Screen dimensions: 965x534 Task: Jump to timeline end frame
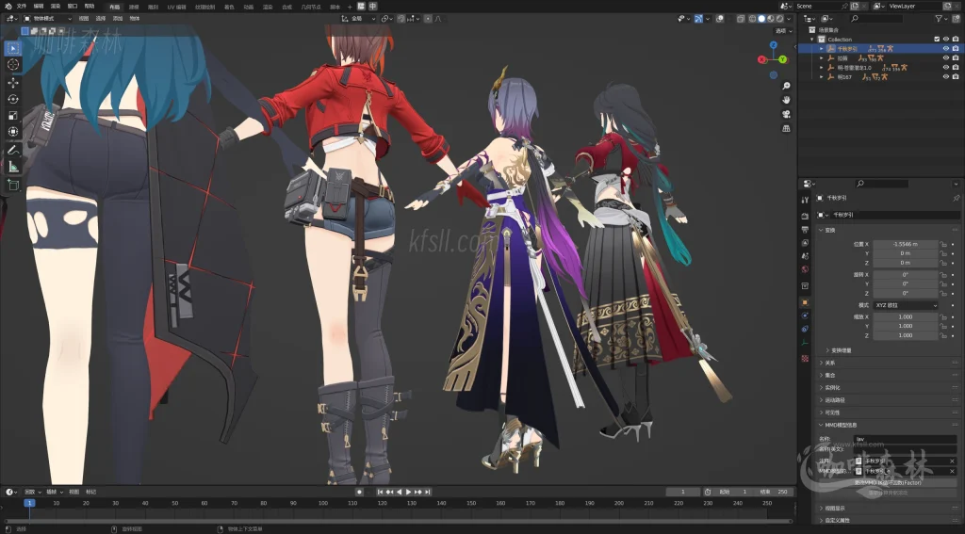pos(428,492)
